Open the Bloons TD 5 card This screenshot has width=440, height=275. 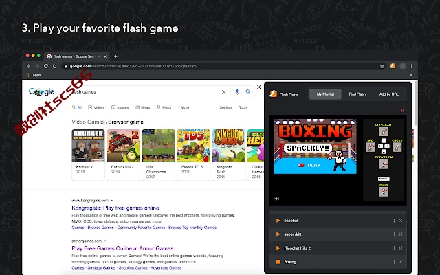194,155
